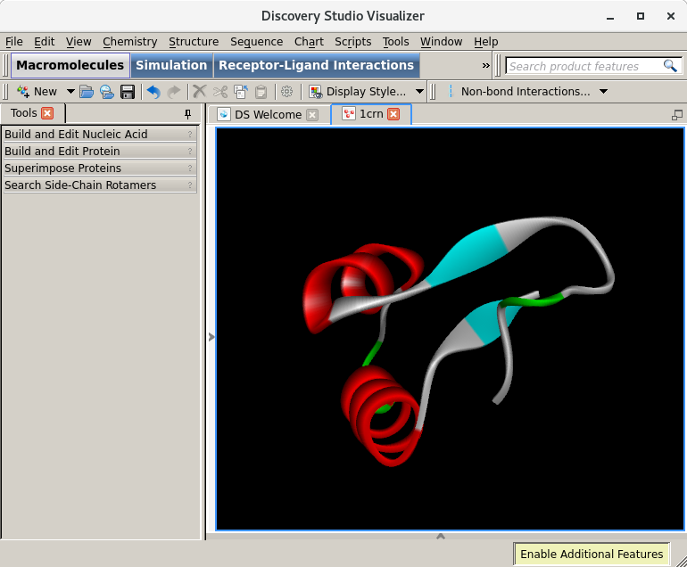Open the Chemistry menu
The image size is (687, 567).
[x=129, y=41]
